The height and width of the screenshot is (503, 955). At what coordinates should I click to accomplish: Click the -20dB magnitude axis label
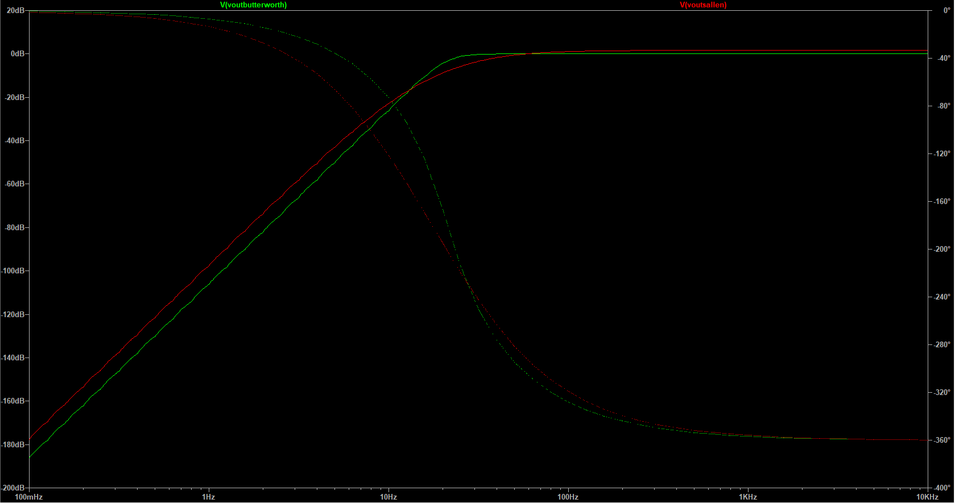[15, 97]
